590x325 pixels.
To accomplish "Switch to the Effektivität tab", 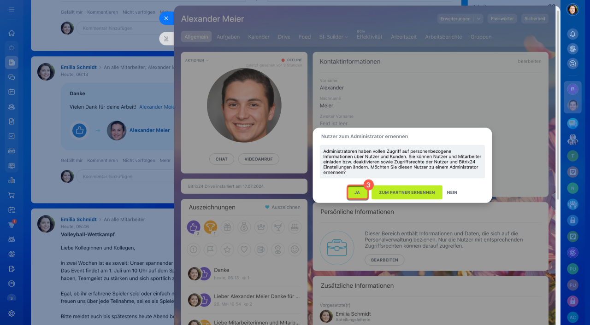I will pos(369,37).
